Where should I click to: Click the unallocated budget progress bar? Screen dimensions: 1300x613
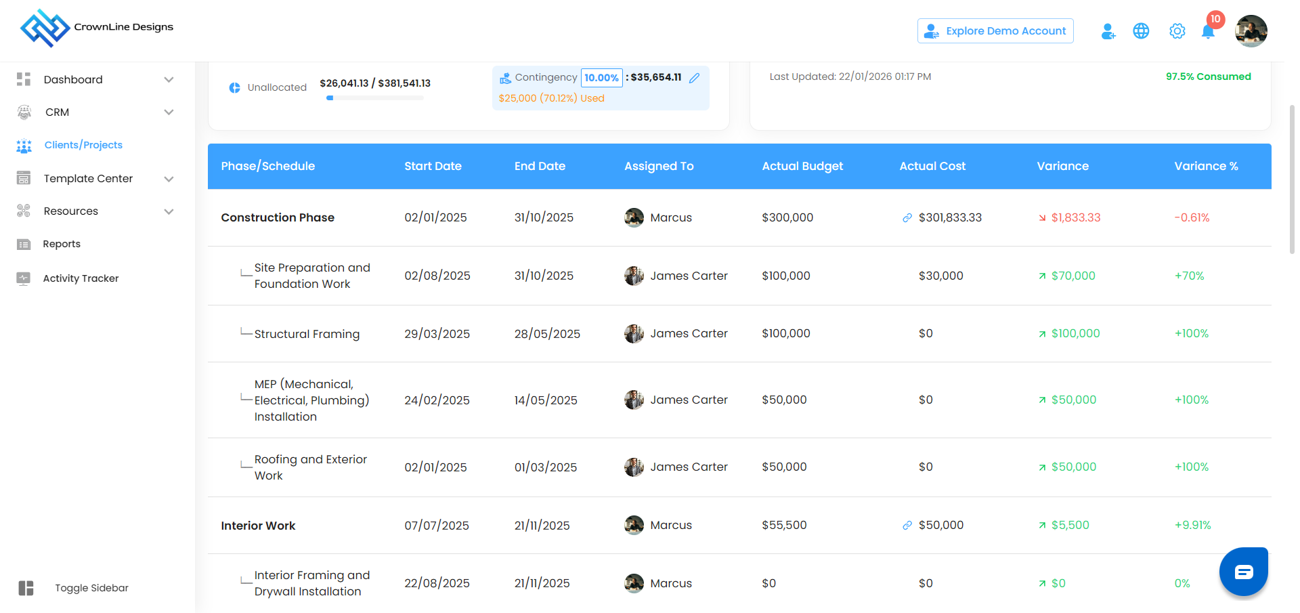tap(375, 98)
